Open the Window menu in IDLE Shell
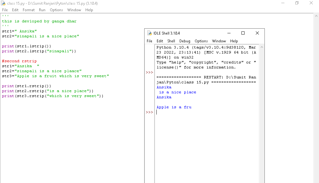Viewport: 319px width, 183px height. 219,41
